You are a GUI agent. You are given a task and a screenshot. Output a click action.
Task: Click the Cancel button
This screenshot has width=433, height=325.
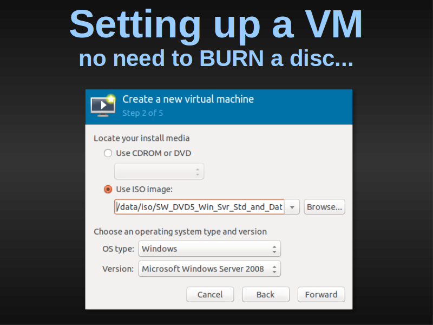point(210,294)
